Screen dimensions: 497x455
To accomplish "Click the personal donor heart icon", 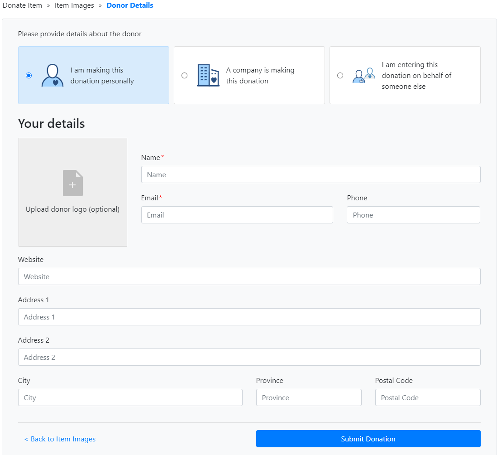I will (53, 75).
